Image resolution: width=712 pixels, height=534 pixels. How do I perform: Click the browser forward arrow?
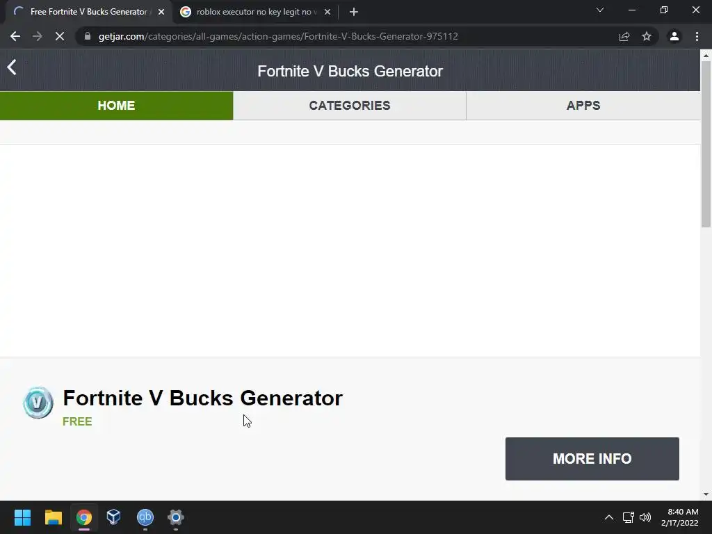[x=38, y=36]
